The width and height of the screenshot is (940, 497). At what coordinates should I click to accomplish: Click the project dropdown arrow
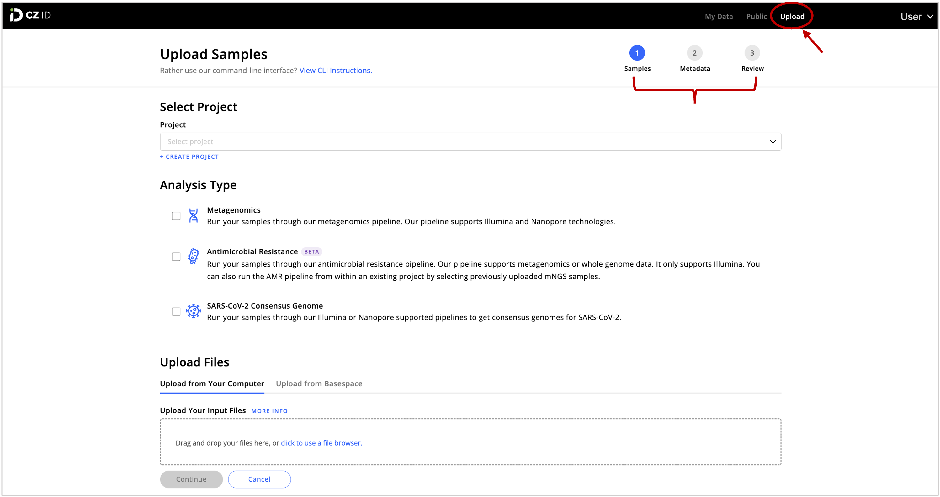[773, 142]
